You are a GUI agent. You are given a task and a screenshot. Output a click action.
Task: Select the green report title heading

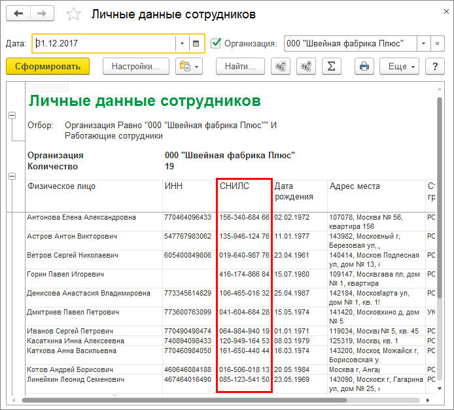(x=145, y=101)
